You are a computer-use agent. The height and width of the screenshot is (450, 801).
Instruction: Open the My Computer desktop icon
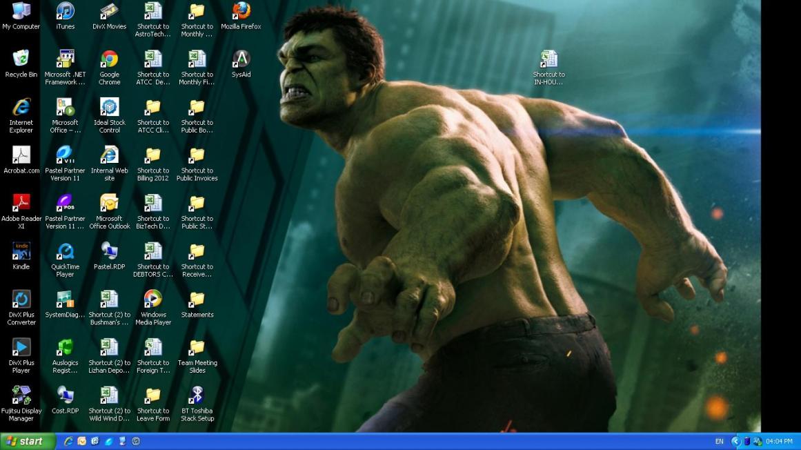(21, 11)
